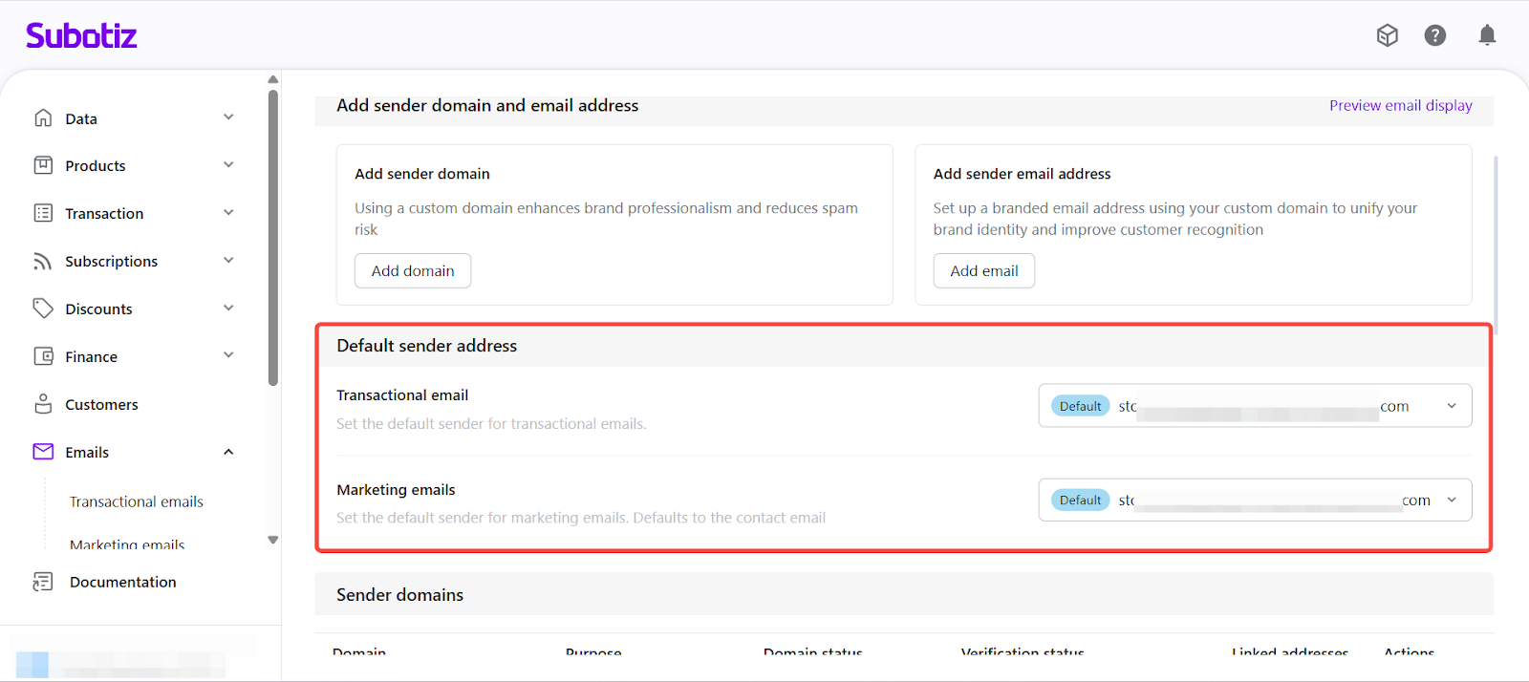Click the sidebar scroll down arrow

(x=273, y=540)
